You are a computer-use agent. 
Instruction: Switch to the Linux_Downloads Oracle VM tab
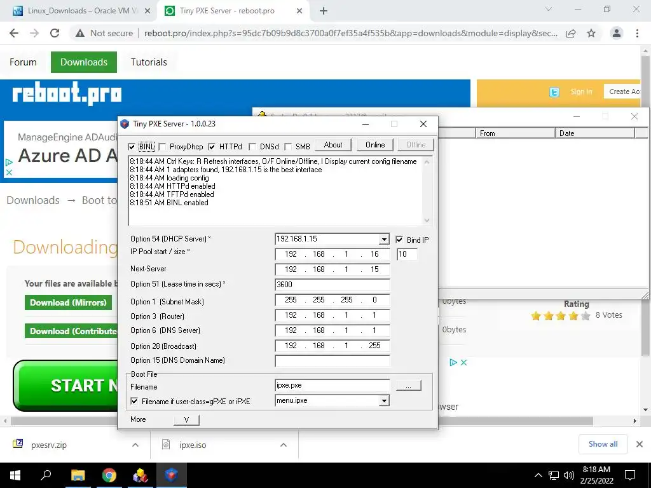(x=82, y=11)
